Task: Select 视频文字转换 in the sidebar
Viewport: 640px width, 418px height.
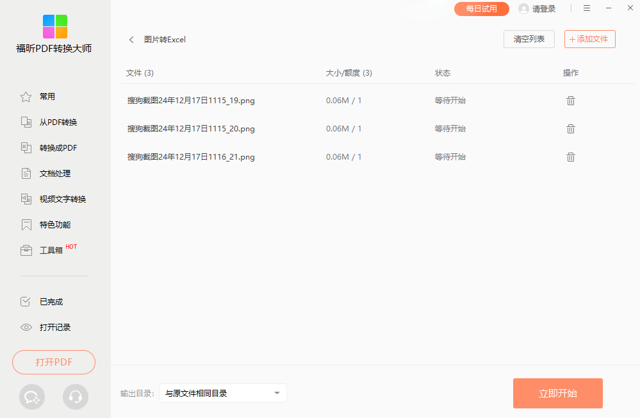Action: [x=62, y=199]
